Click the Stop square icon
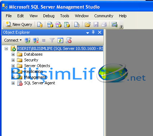 pyautogui.click(x=44, y=41)
